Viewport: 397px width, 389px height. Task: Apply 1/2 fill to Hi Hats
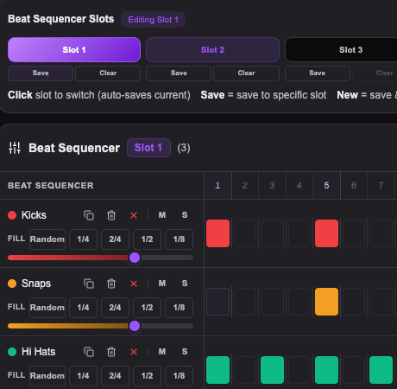(147, 376)
